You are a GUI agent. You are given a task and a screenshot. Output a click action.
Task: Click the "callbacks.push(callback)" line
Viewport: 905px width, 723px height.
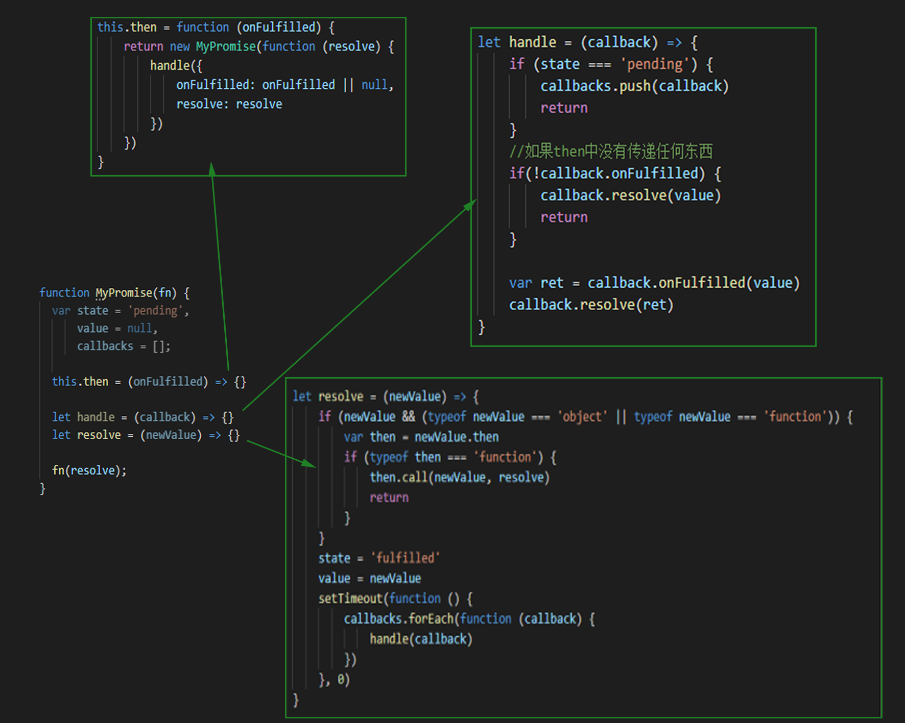634,86
